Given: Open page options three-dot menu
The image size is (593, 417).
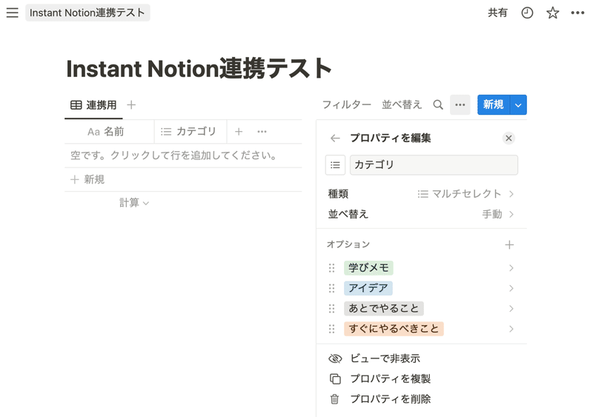Looking at the screenshot, I should 577,13.
